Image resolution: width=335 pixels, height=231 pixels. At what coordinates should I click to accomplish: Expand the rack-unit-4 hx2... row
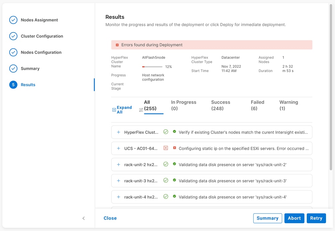click(118, 197)
